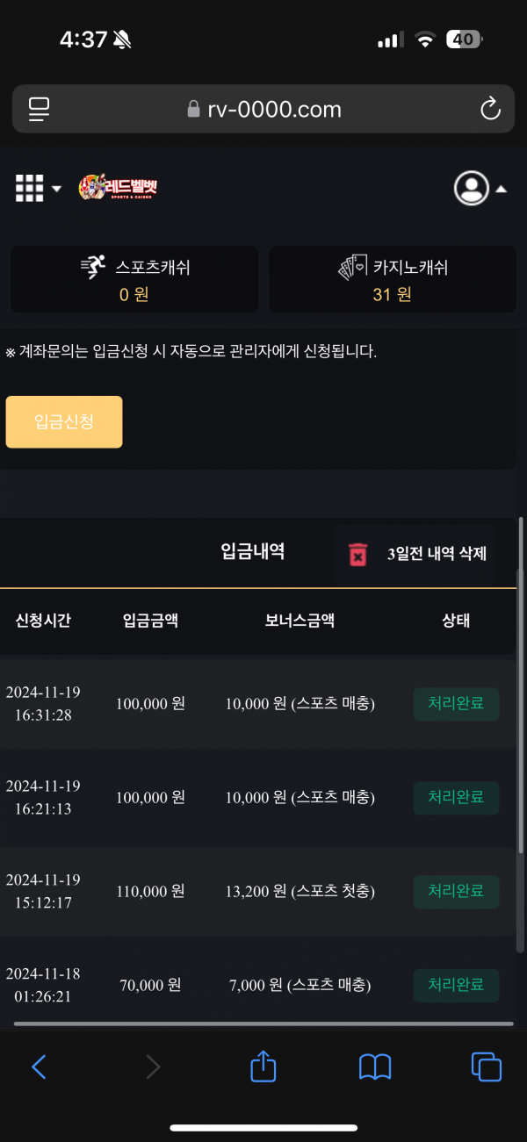Go back in Safari
The image size is (527, 1142).
pyautogui.click(x=39, y=1067)
